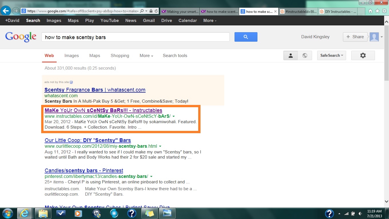Open the small new tab button
This screenshot has width=389, height=219.
pos(362,12)
